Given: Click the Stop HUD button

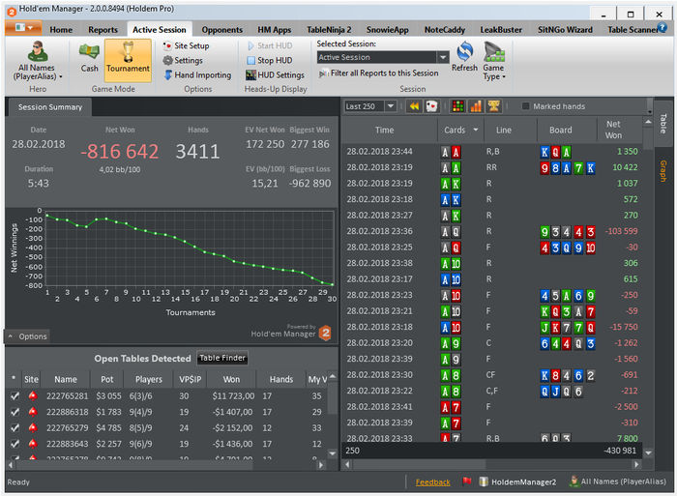Looking at the screenshot, I should point(269,60).
